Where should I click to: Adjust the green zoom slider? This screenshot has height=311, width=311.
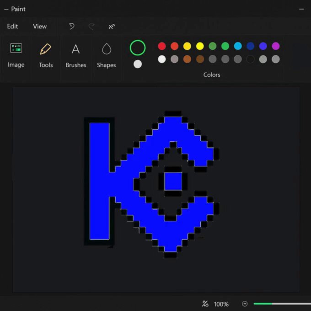point(282,304)
